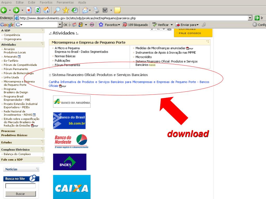Click the BNDES logo

70,162
